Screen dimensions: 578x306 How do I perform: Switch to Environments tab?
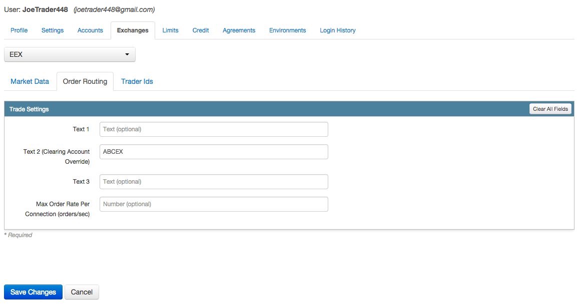coord(288,30)
